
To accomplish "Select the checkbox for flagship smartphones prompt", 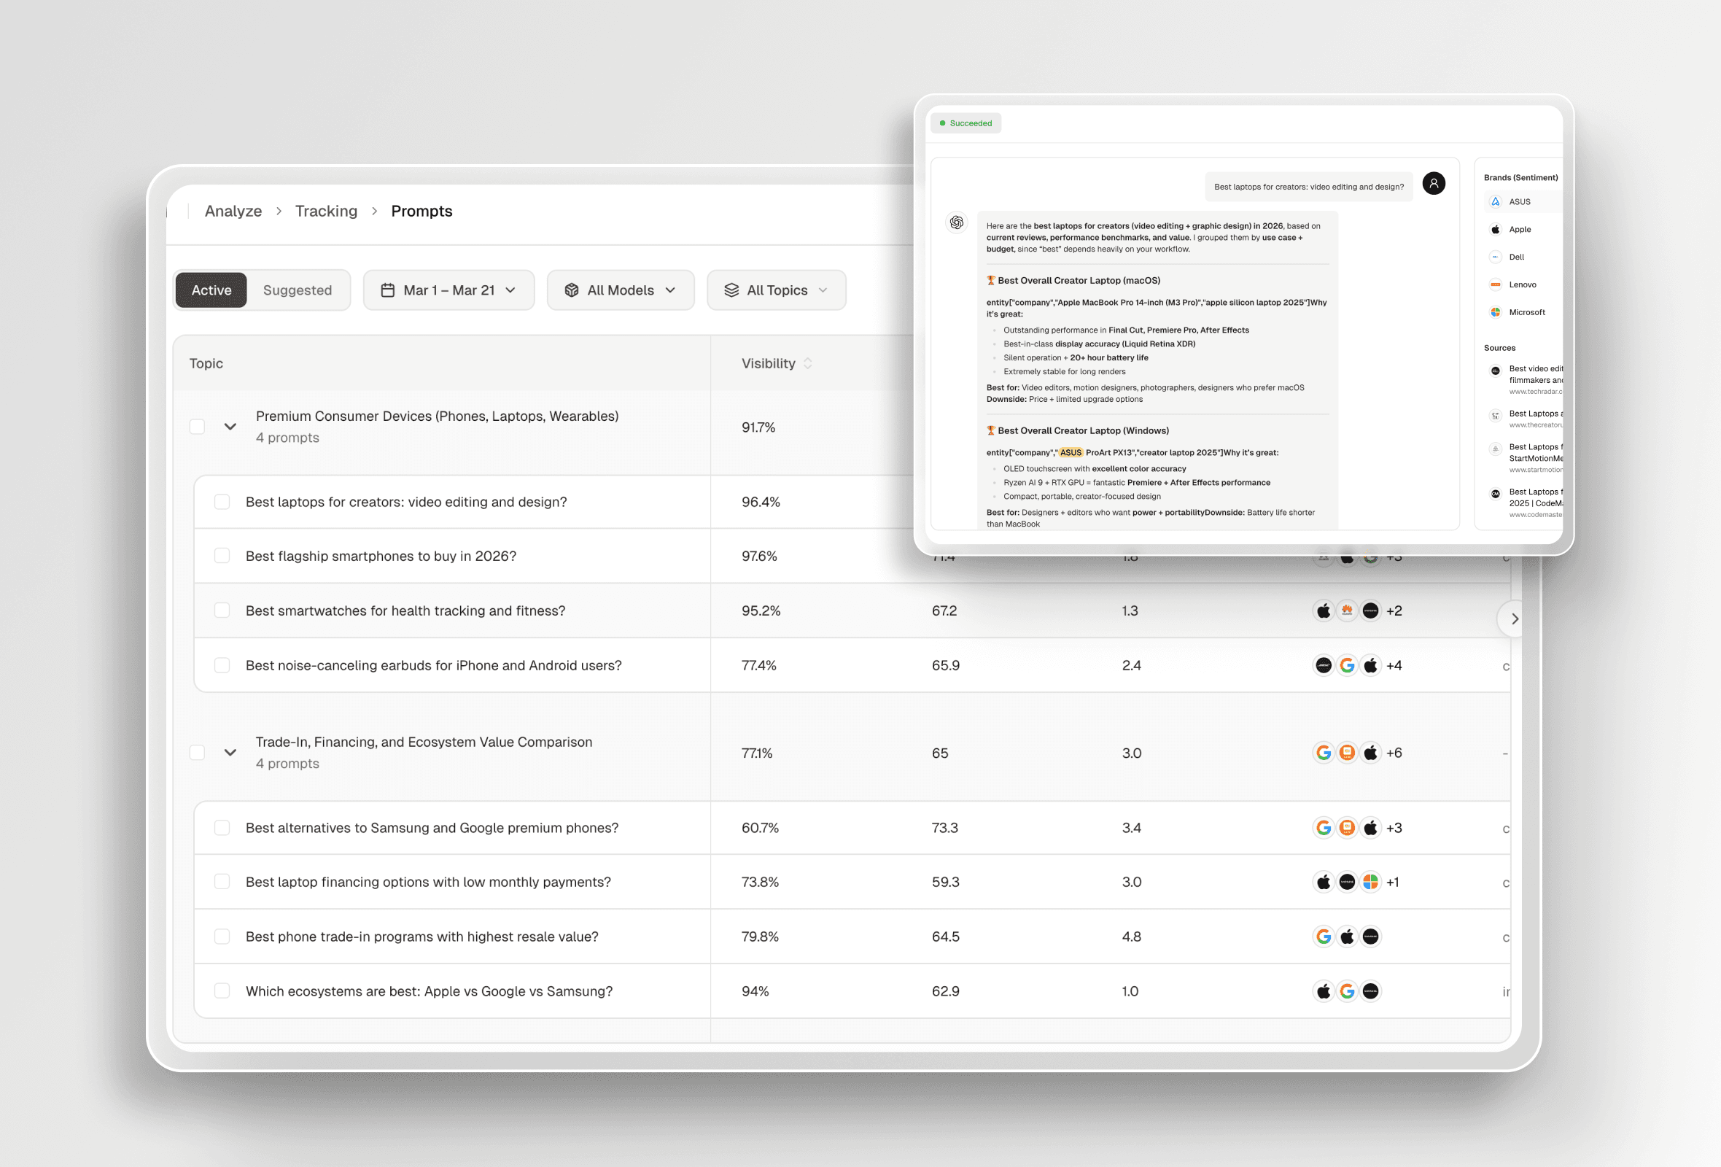I will 222,555.
